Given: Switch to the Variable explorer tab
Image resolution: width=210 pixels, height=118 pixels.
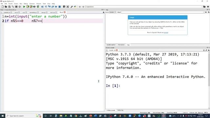Looking at the screenshot, I should (111, 45).
